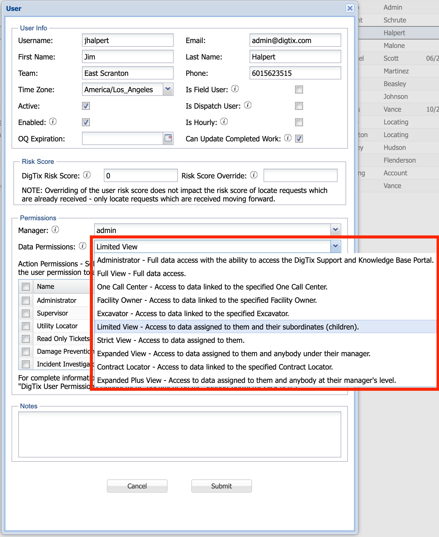Expand the Time Zone dropdown arrow
Image resolution: width=439 pixels, height=537 pixels.
coord(168,89)
